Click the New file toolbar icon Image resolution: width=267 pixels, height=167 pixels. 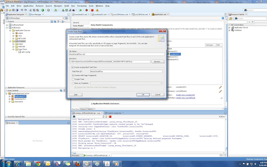click(x=7, y=10)
